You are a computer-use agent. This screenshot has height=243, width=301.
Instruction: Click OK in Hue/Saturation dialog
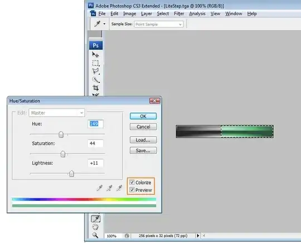tap(143, 116)
